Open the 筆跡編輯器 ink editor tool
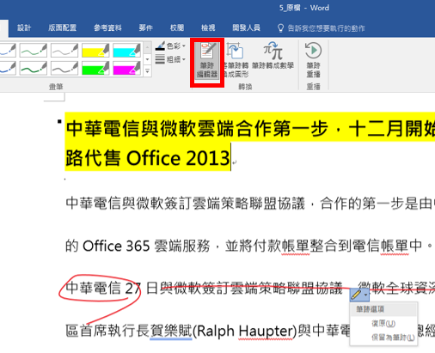This screenshot has height=353, width=435. [207, 61]
